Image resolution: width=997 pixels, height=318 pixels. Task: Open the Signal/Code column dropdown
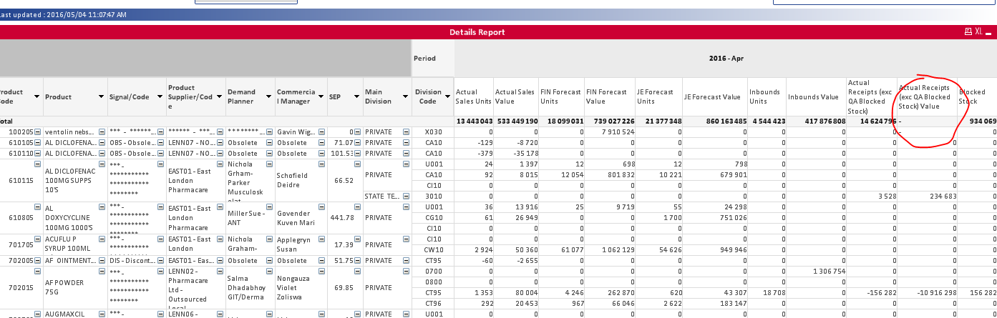click(160, 96)
